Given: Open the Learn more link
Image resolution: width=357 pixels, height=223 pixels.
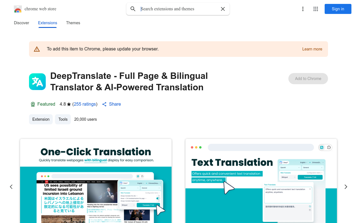Looking at the screenshot, I should pos(312,49).
